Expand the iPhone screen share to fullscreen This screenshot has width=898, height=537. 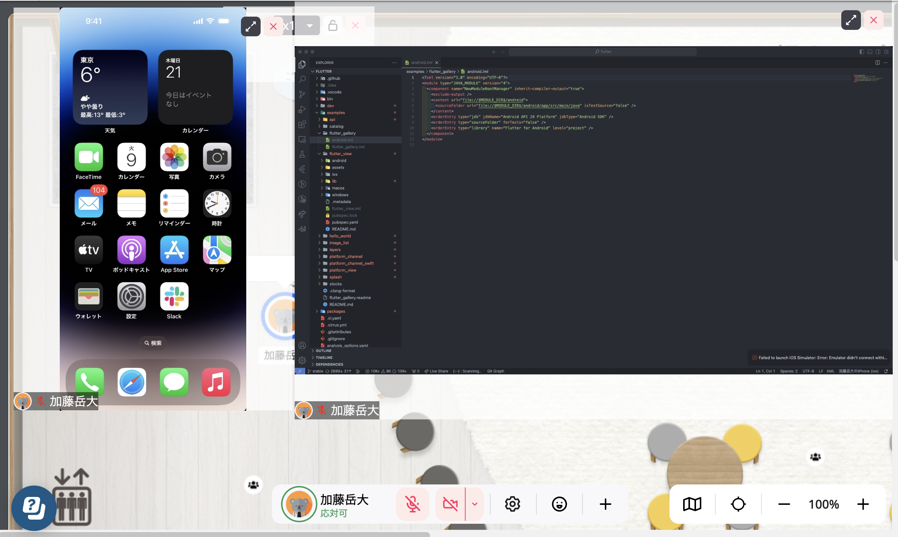[x=250, y=26]
